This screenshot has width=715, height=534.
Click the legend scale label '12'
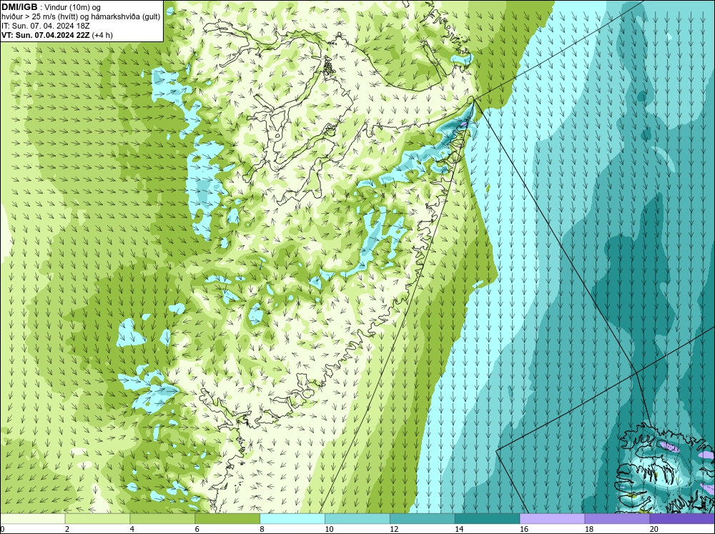coord(394,529)
